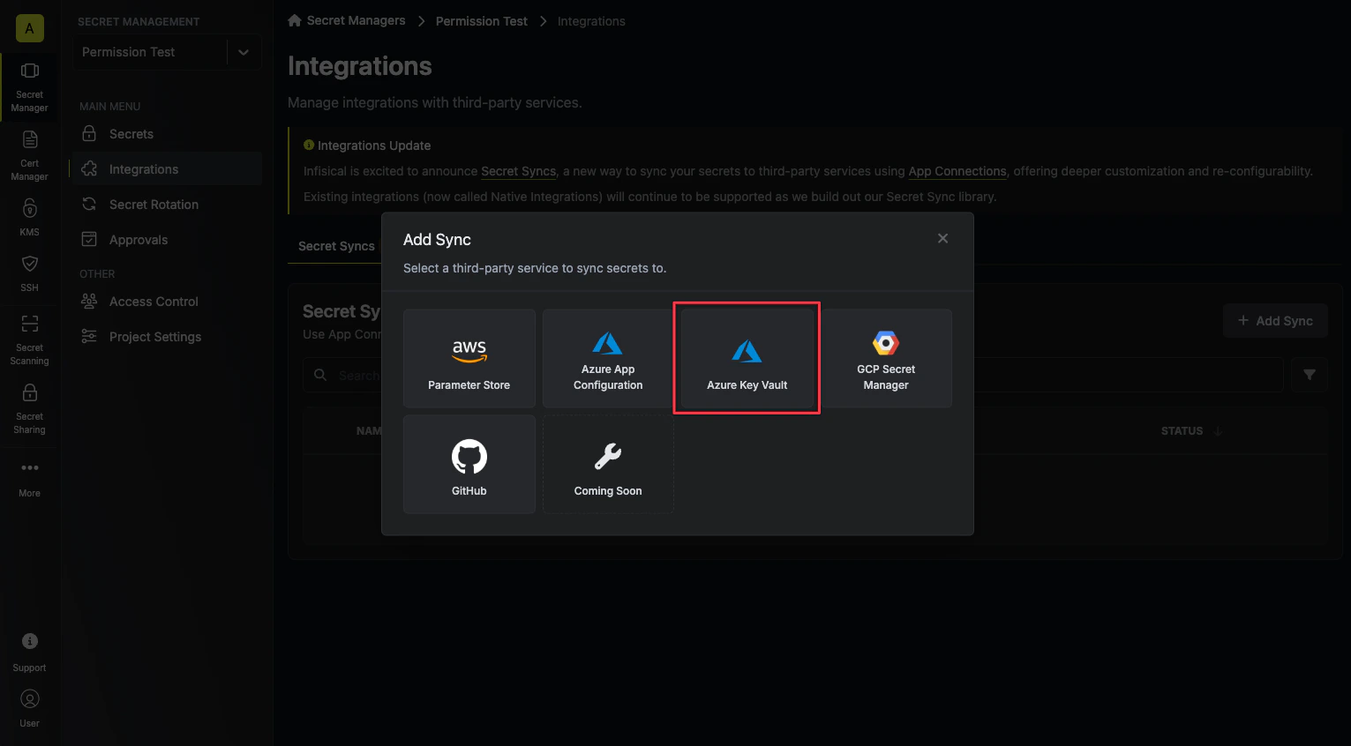Follow the App Connections link
1351x746 pixels.
pyautogui.click(x=957, y=171)
